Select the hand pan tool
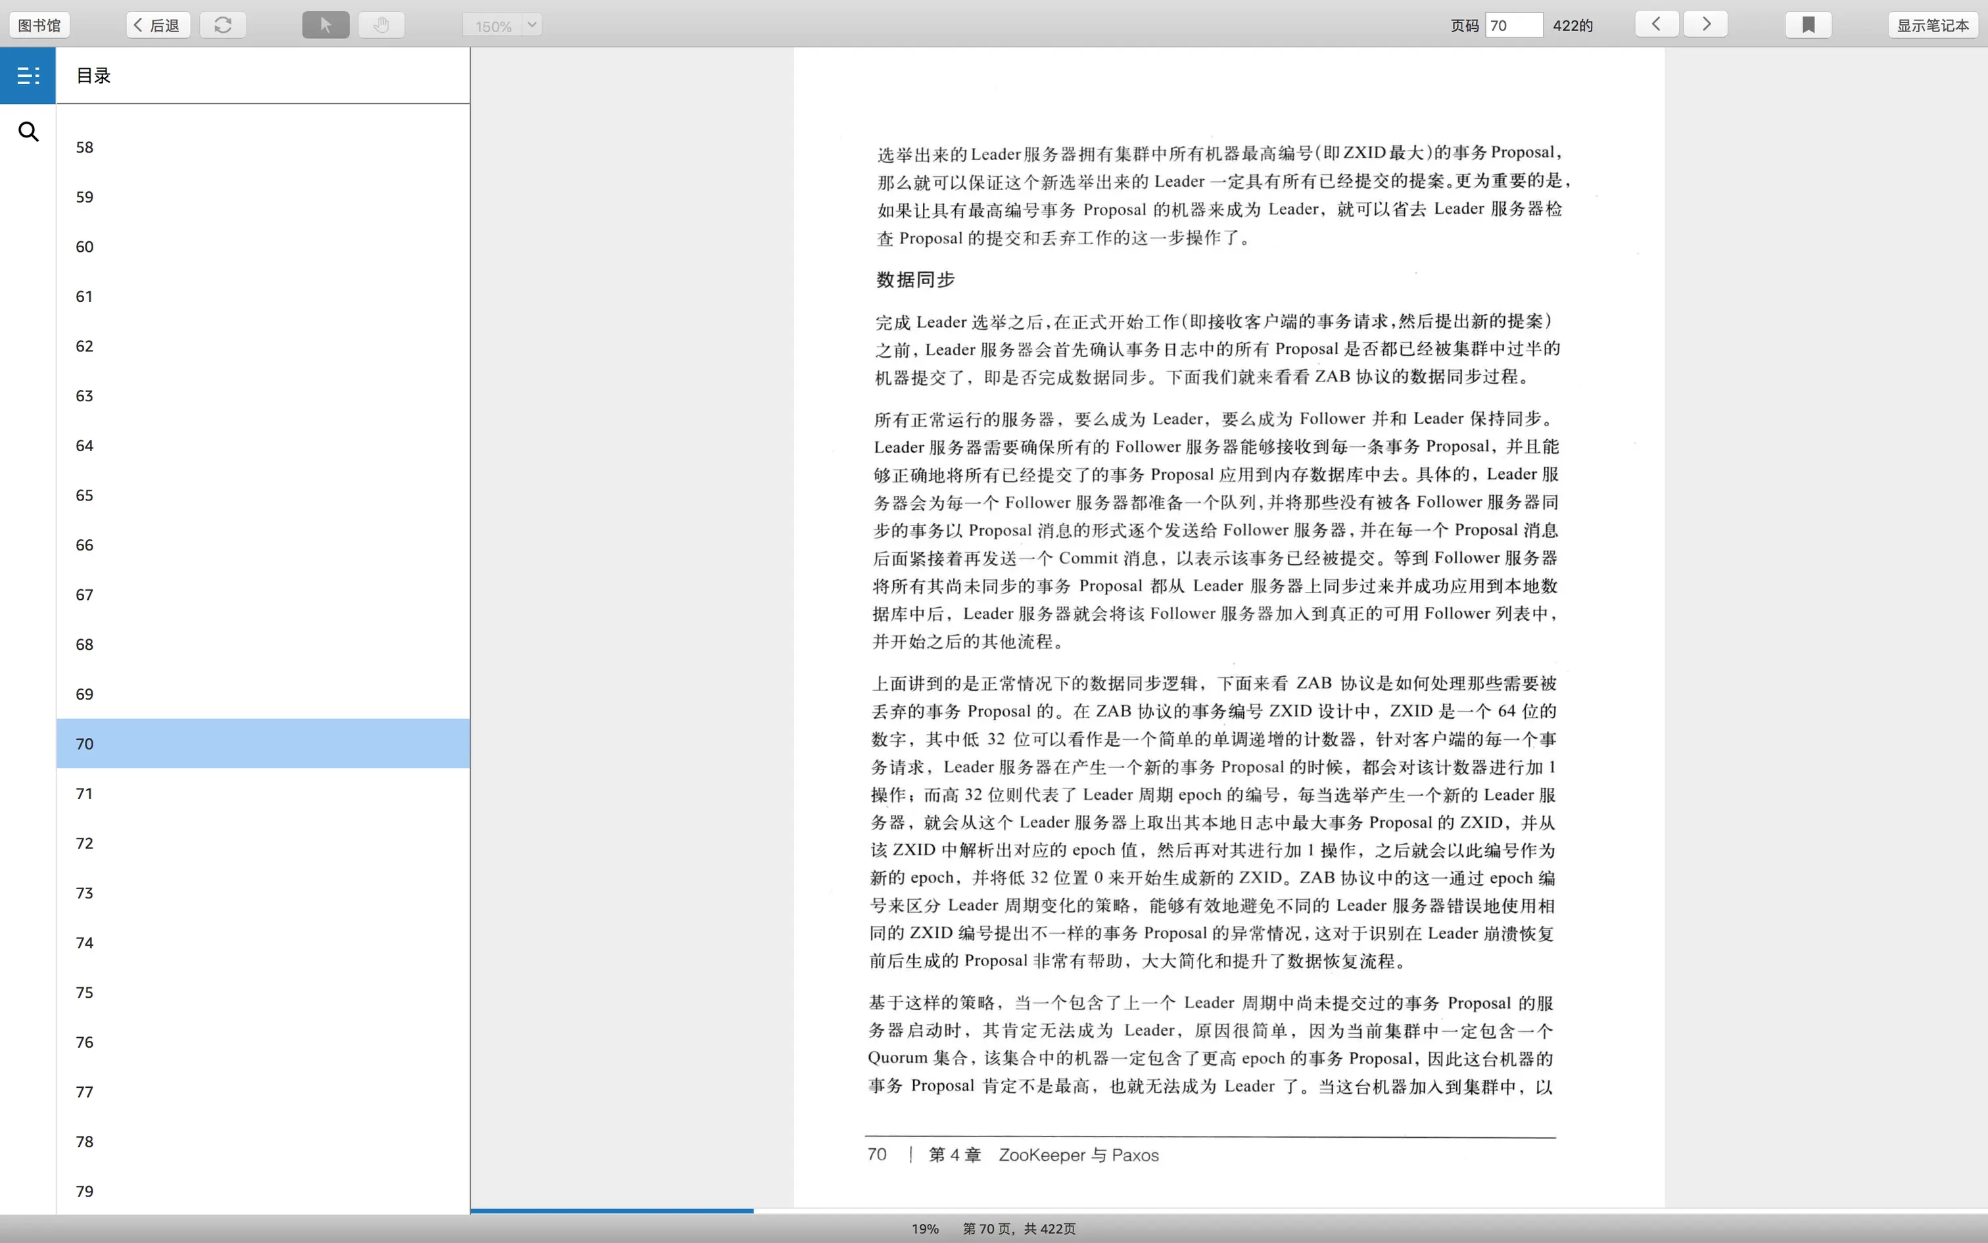1988x1243 pixels. pyautogui.click(x=381, y=25)
